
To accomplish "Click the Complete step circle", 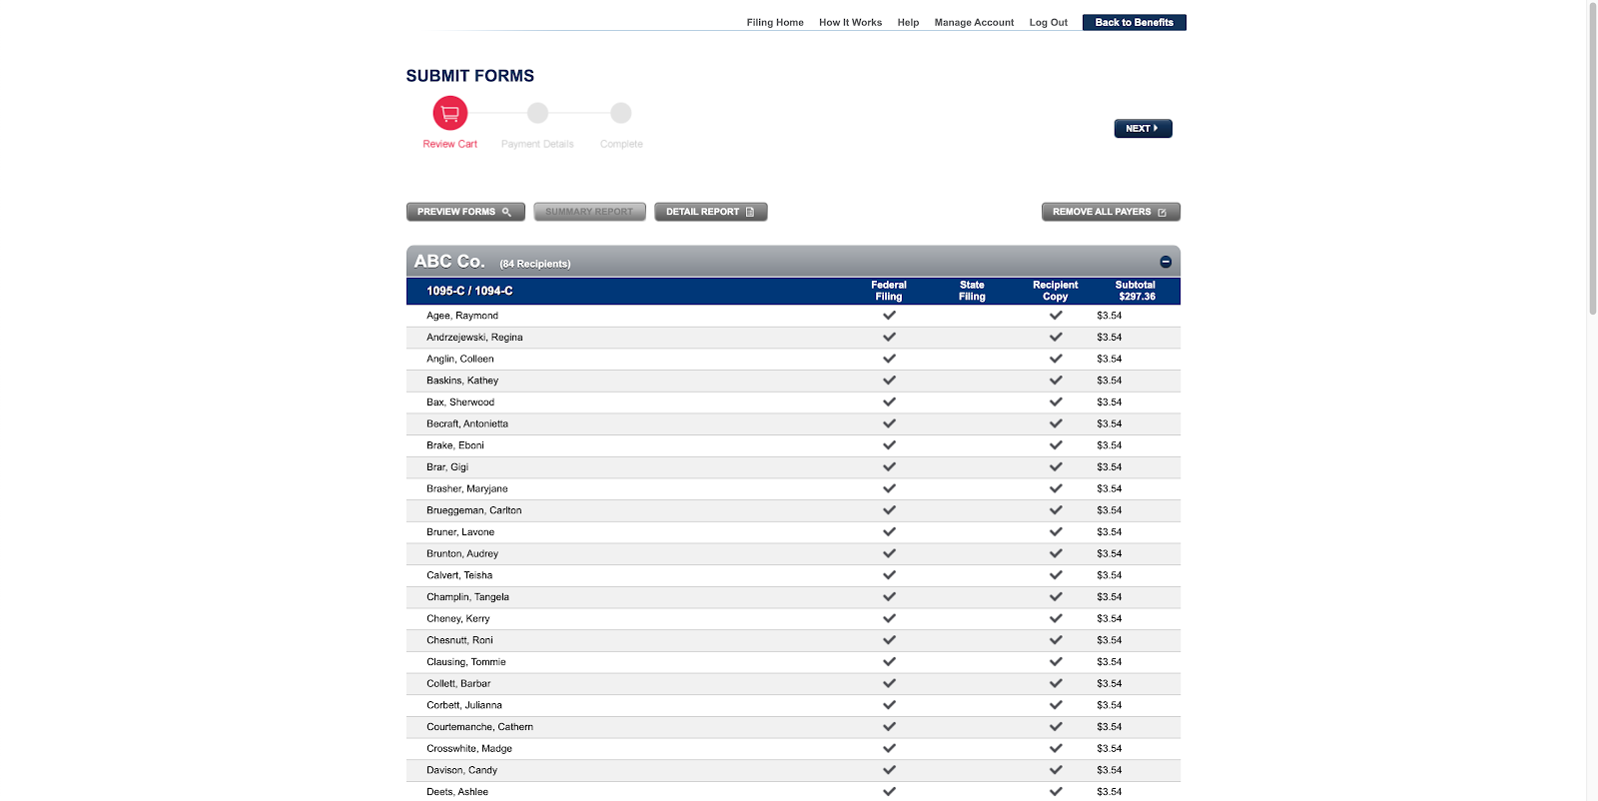I will coord(621,113).
